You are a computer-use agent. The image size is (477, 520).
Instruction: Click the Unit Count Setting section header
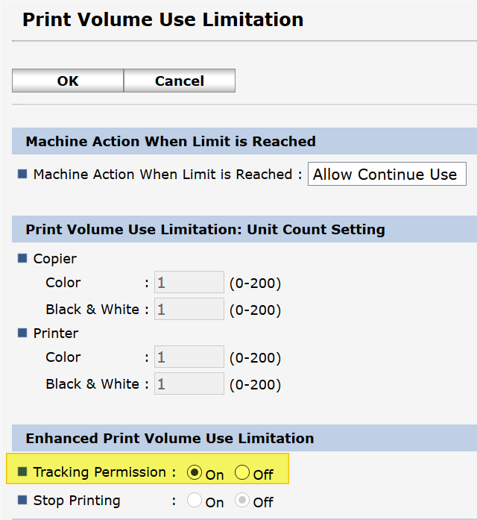205,229
